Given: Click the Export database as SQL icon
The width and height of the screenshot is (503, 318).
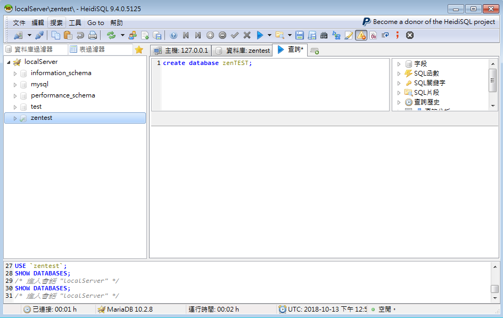Looking at the screenshot, I should (157, 35).
